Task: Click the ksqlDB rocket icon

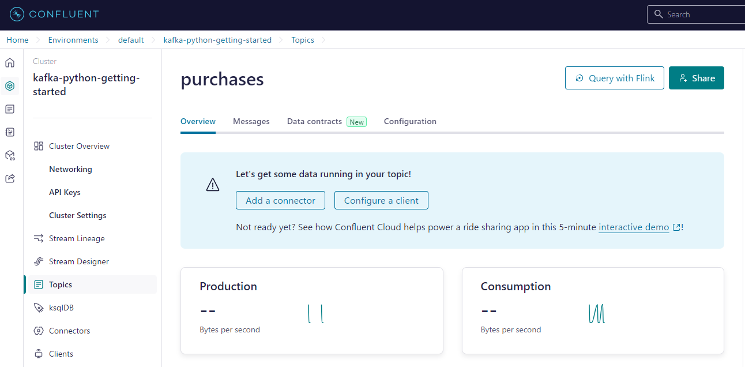Action: (x=39, y=308)
